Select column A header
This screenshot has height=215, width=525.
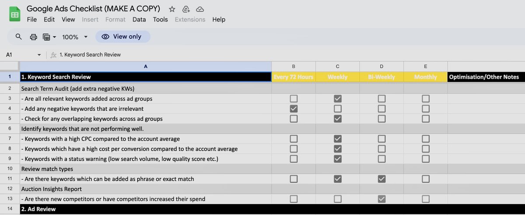146,67
